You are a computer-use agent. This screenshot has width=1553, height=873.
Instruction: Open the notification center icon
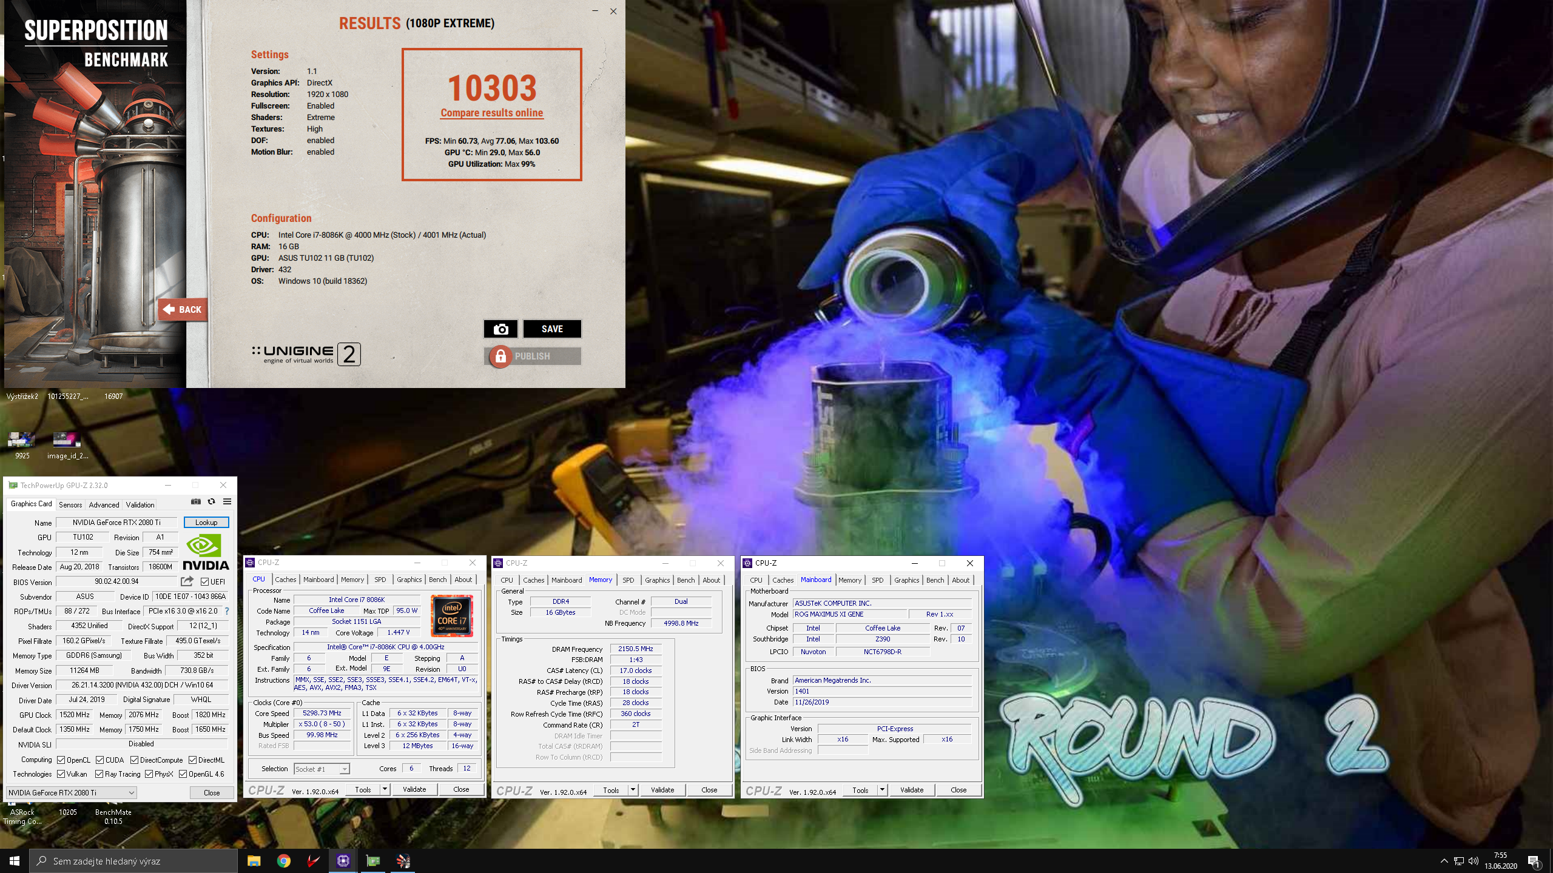pyautogui.click(x=1534, y=861)
